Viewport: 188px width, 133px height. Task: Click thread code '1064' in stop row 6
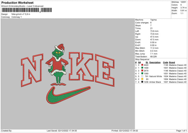166,79
